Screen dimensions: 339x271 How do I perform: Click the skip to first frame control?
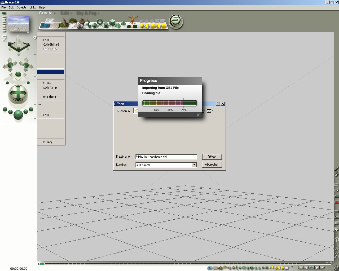click(x=301, y=268)
